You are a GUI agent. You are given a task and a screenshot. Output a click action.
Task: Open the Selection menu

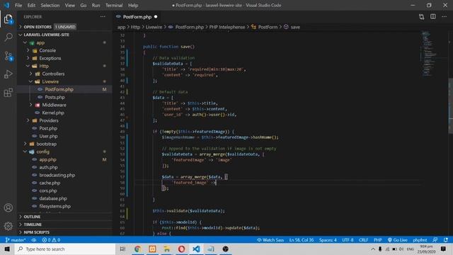click(50, 5)
